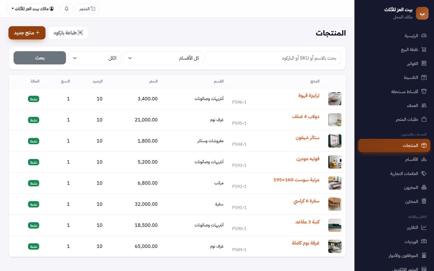Screen dimensions: 434x271
Task: Focus the search by name, SKU or barcode field
Action: click(273, 58)
